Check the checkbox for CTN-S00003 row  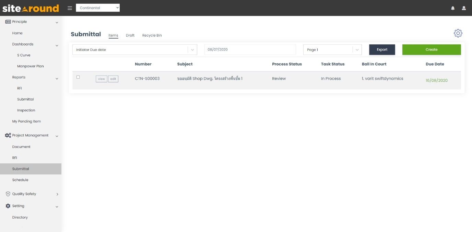pyautogui.click(x=78, y=77)
